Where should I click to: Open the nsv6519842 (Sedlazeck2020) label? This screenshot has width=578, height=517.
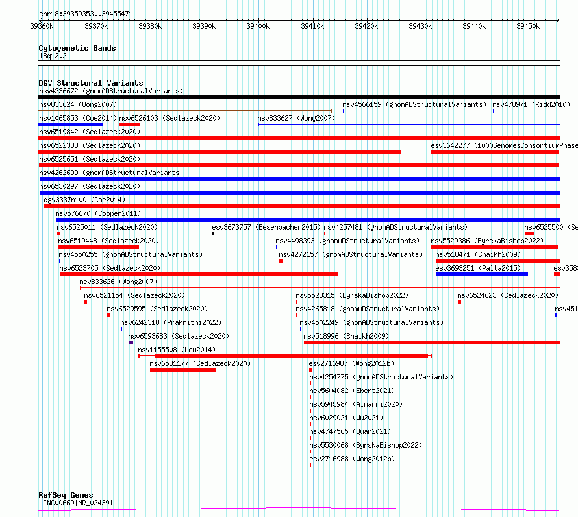click(x=90, y=132)
